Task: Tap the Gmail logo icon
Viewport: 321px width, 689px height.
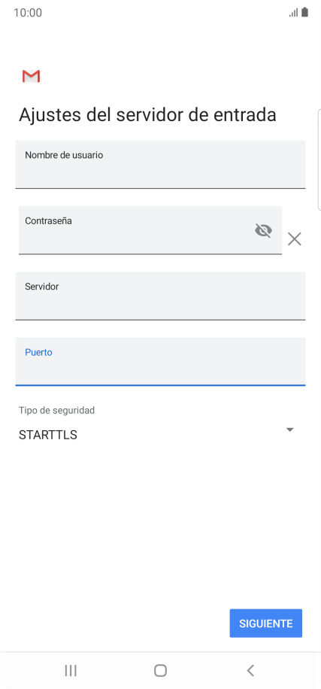Action: [x=31, y=76]
